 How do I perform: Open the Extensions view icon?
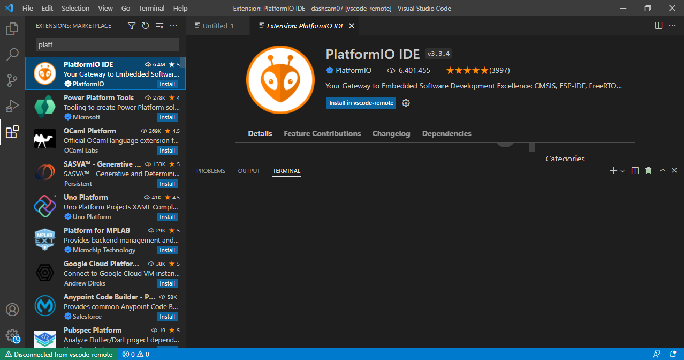12,132
